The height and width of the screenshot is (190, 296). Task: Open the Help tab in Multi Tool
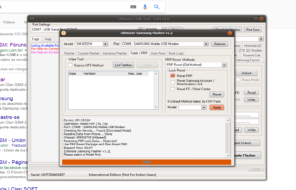(48, 39)
